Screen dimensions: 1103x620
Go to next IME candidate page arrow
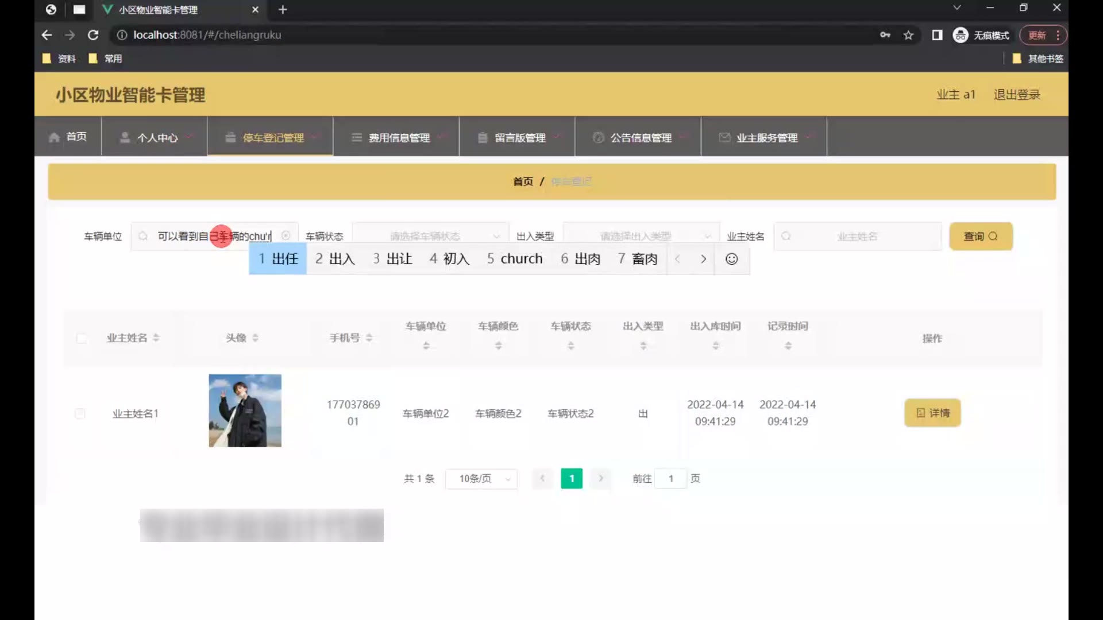pos(703,259)
